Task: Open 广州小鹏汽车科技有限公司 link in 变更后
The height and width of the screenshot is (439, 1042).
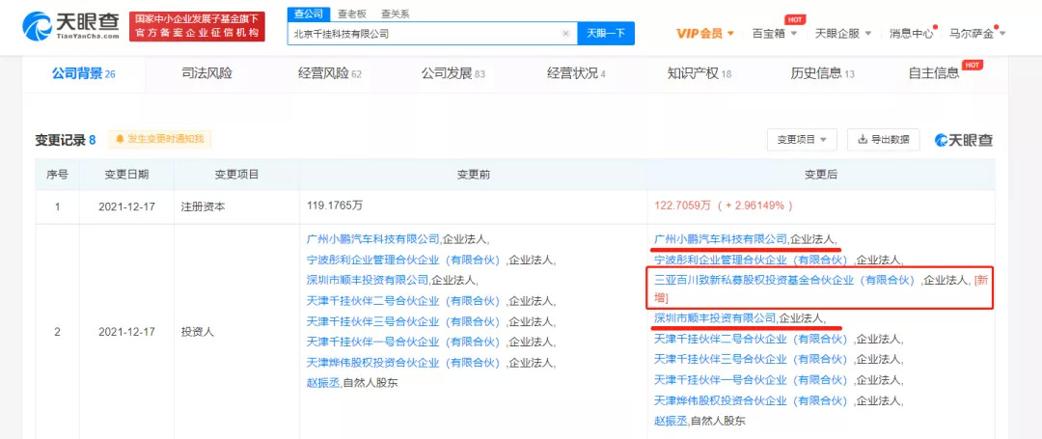Action: (721, 238)
